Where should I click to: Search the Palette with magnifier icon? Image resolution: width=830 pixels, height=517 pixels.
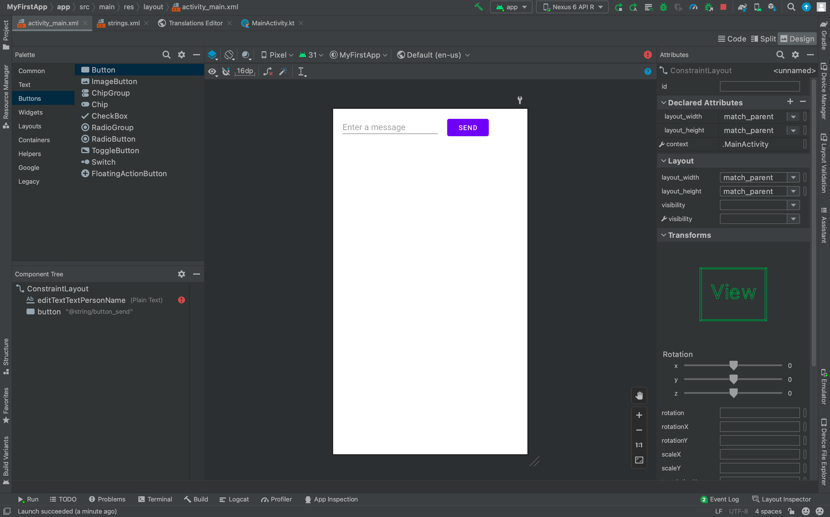coord(166,55)
